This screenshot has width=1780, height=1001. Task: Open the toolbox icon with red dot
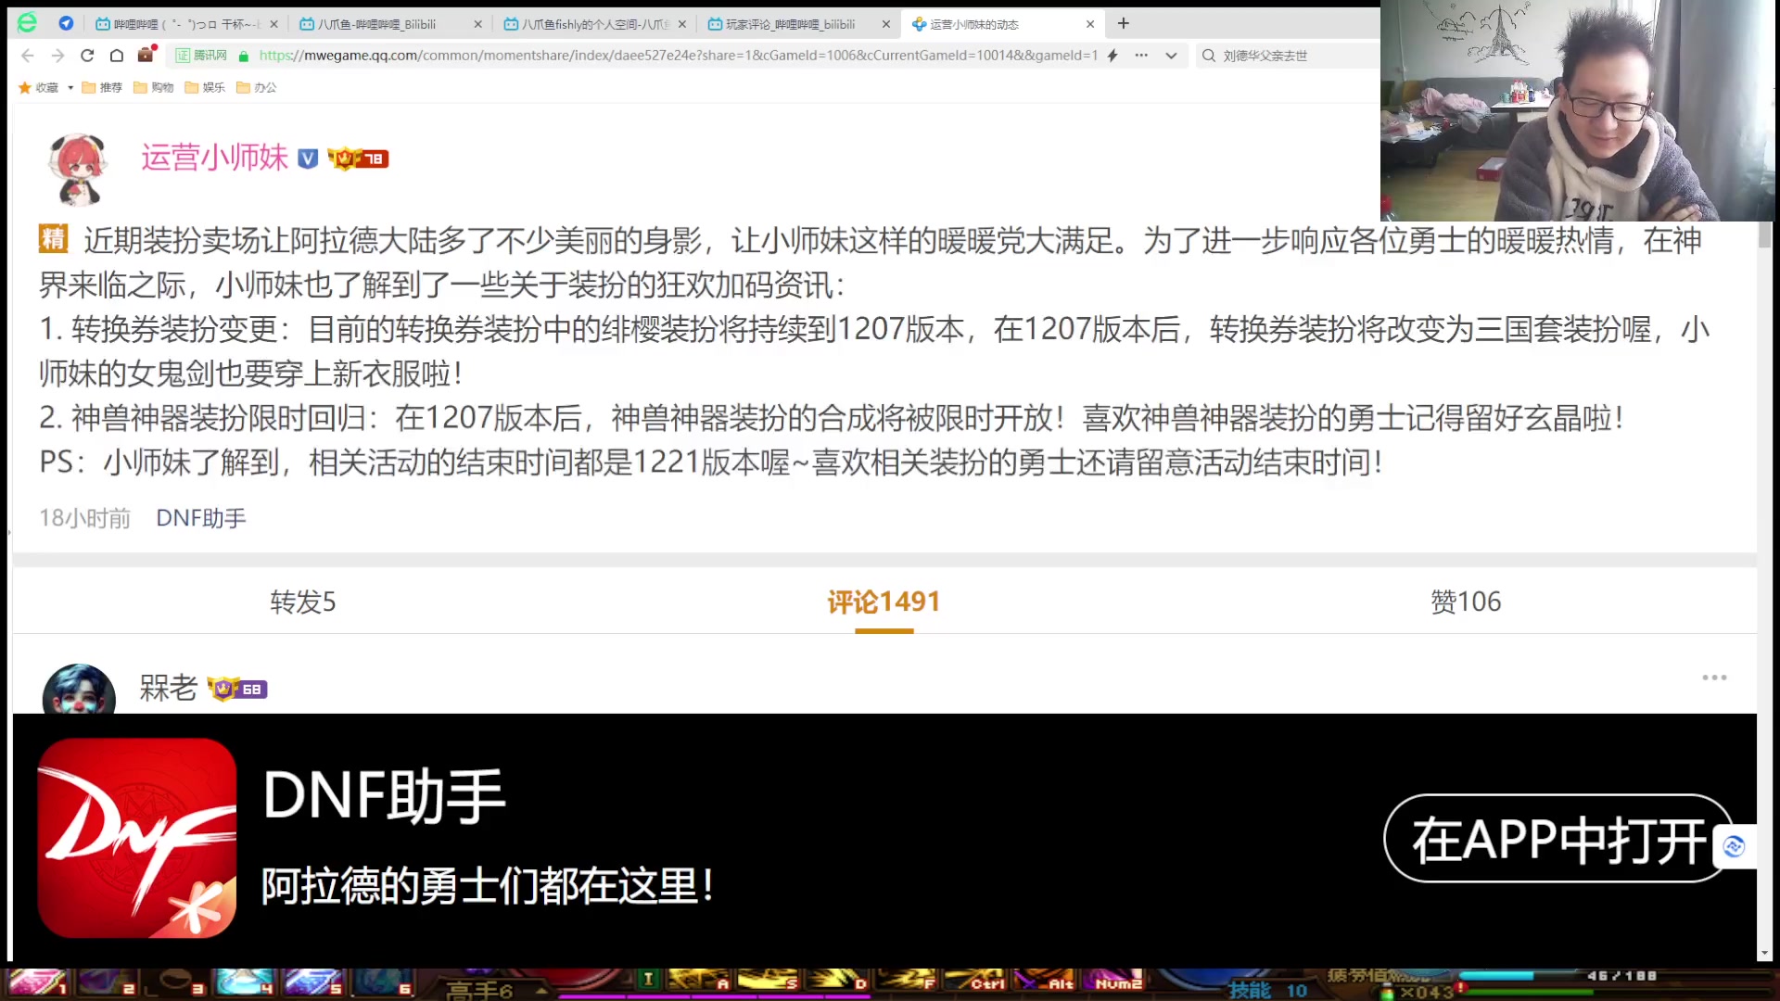146,55
